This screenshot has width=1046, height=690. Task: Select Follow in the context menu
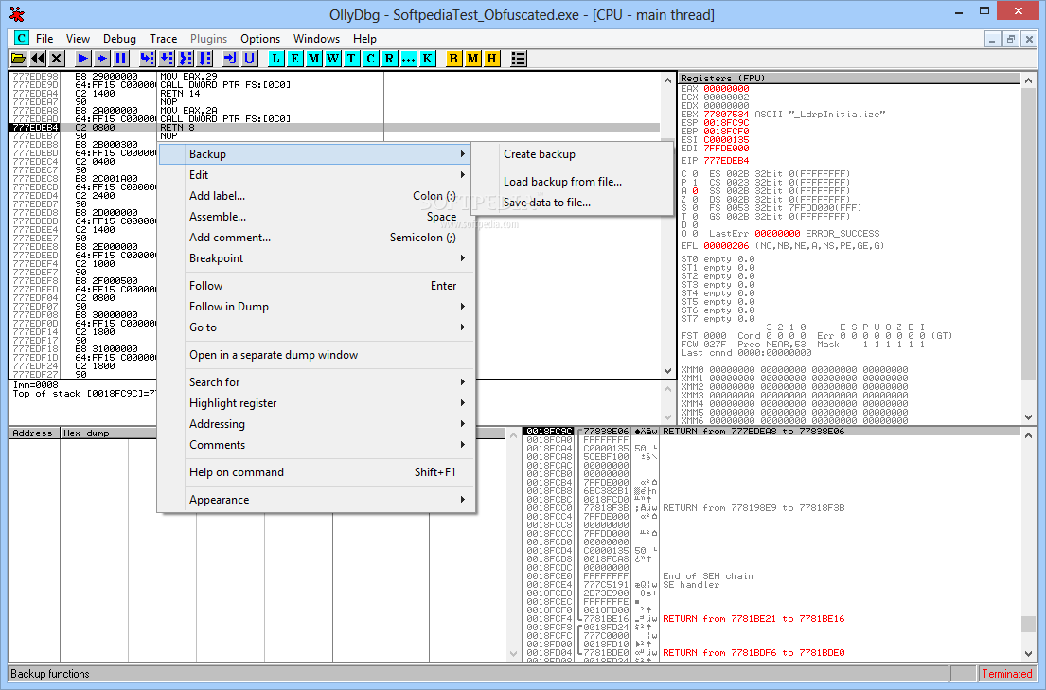315,286
